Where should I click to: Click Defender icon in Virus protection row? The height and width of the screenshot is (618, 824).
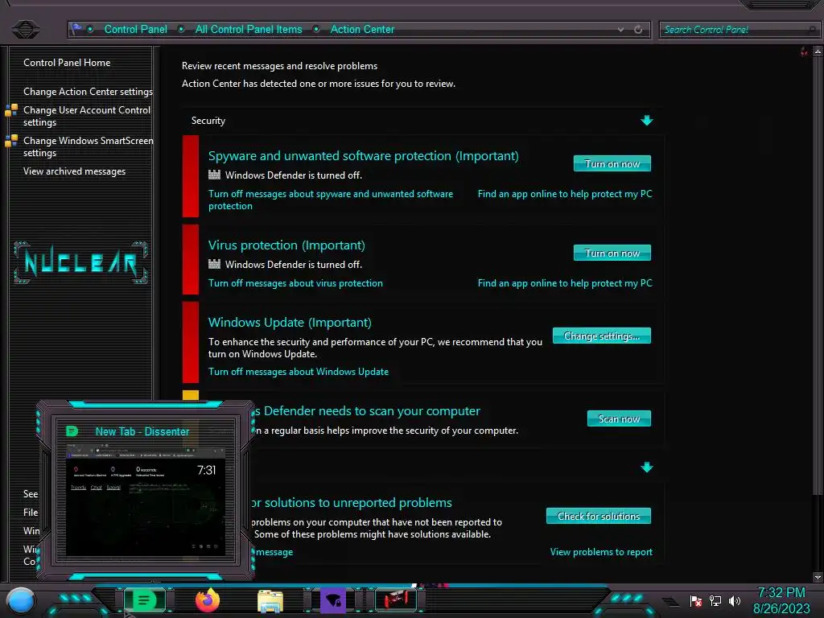click(x=214, y=264)
